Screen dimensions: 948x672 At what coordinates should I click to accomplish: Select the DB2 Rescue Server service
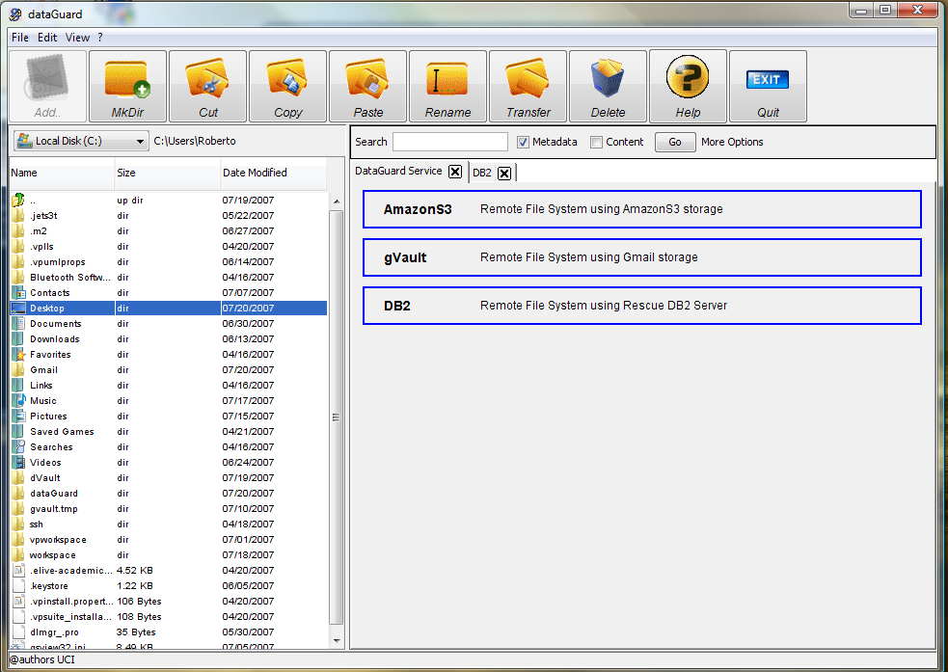pos(641,306)
